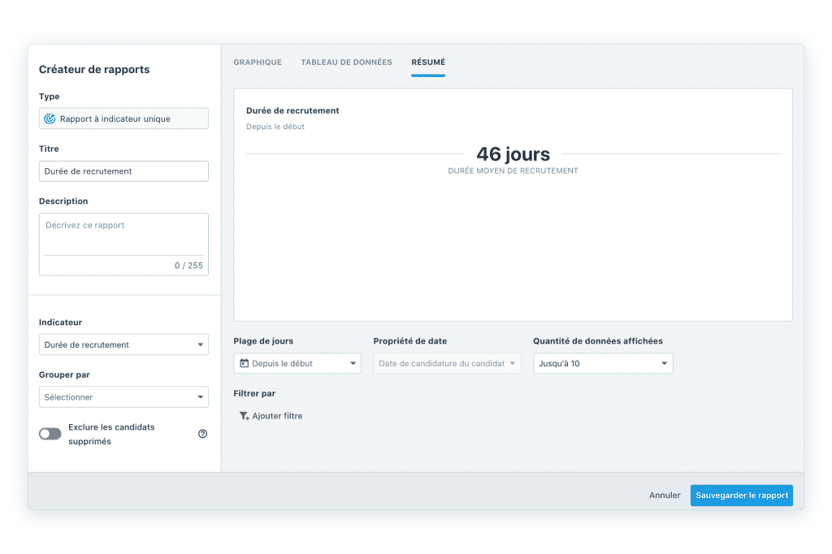This screenshot has height=554, width=832.
Task: Switch to the Tableau de données tab
Action: click(x=346, y=63)
